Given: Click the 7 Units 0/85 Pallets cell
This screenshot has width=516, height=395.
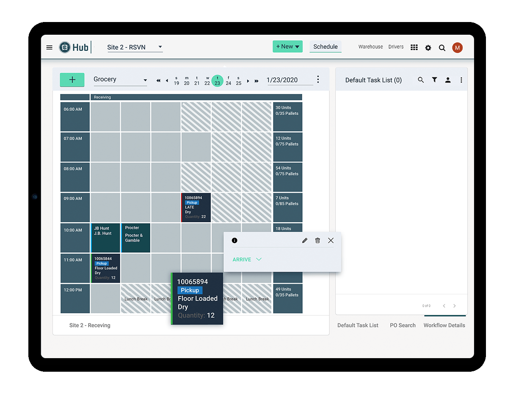Looking at the screenshot, I should click(x=288, y=207).
